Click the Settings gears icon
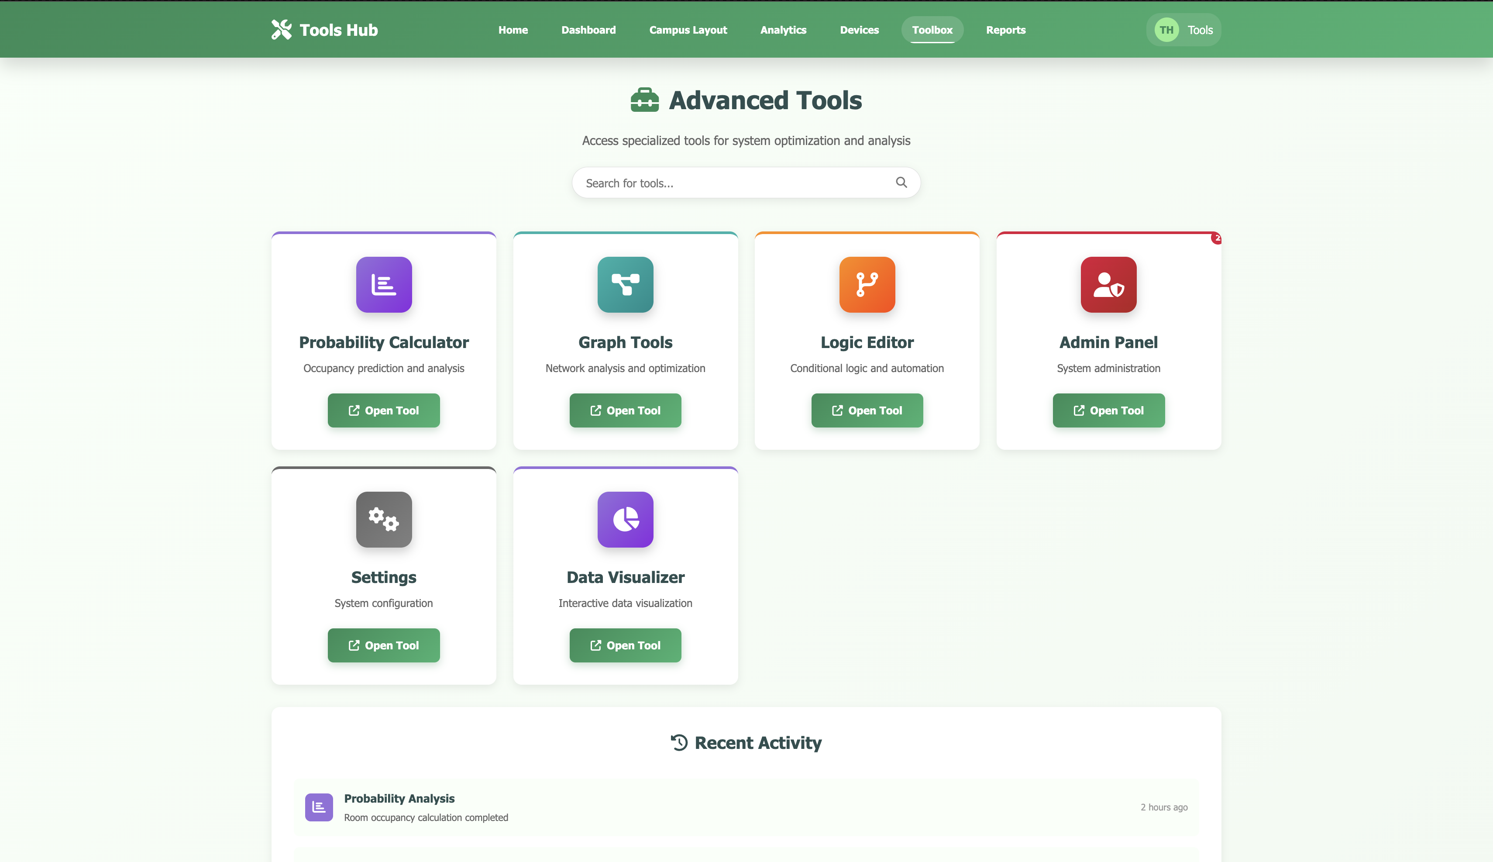The width and height of the screenshot is (1493, 862). [383, 519]
